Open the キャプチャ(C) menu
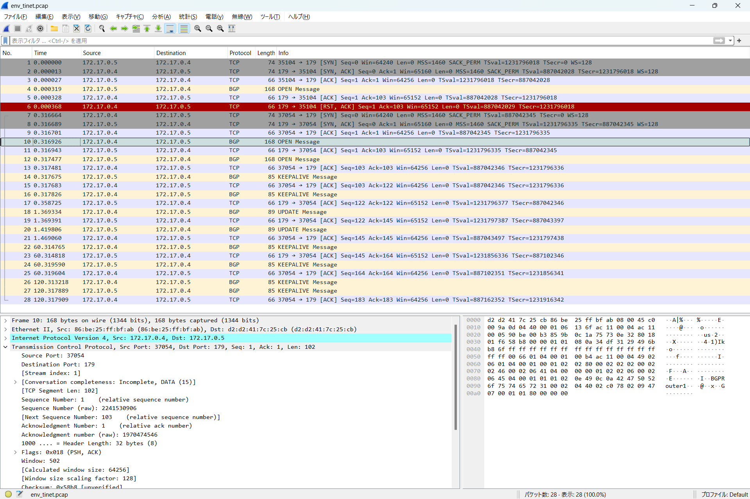 click(x=130, y=17)
